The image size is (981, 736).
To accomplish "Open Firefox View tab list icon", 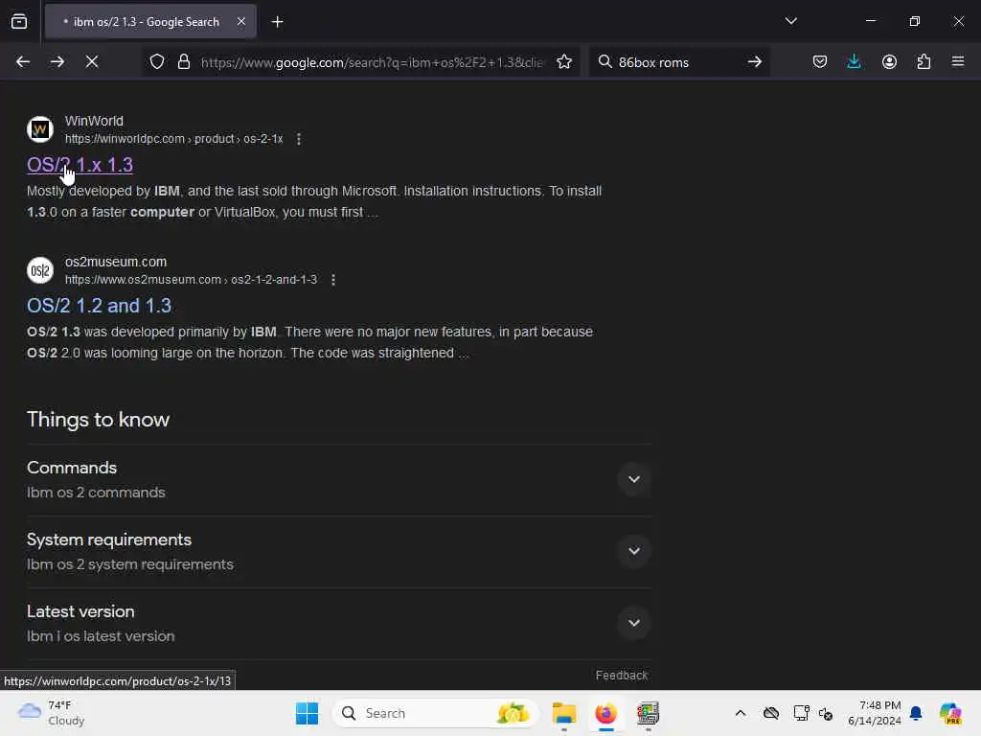I will (x=19, y=22).
